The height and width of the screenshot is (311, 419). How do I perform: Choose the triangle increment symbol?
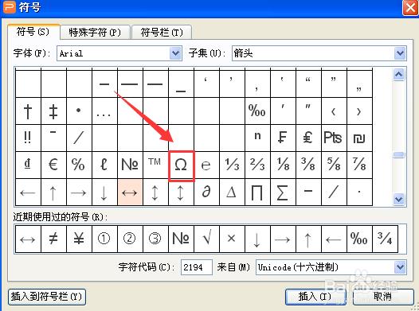click(x=232, y=192)
